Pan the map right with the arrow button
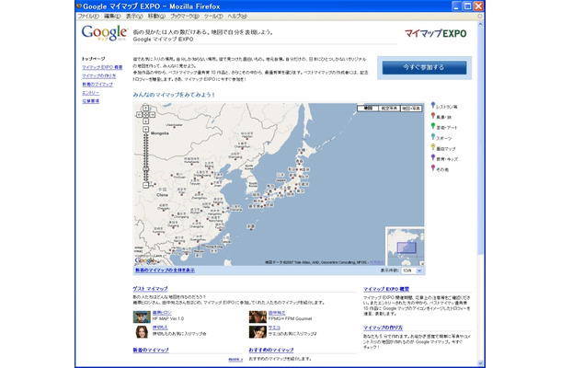This screenshot has height=368, width=561. 153,115
